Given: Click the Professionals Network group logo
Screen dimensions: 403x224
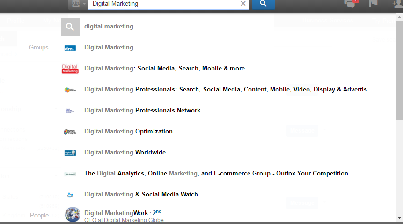Looking at the screenshot, I should tap(70, 111).
